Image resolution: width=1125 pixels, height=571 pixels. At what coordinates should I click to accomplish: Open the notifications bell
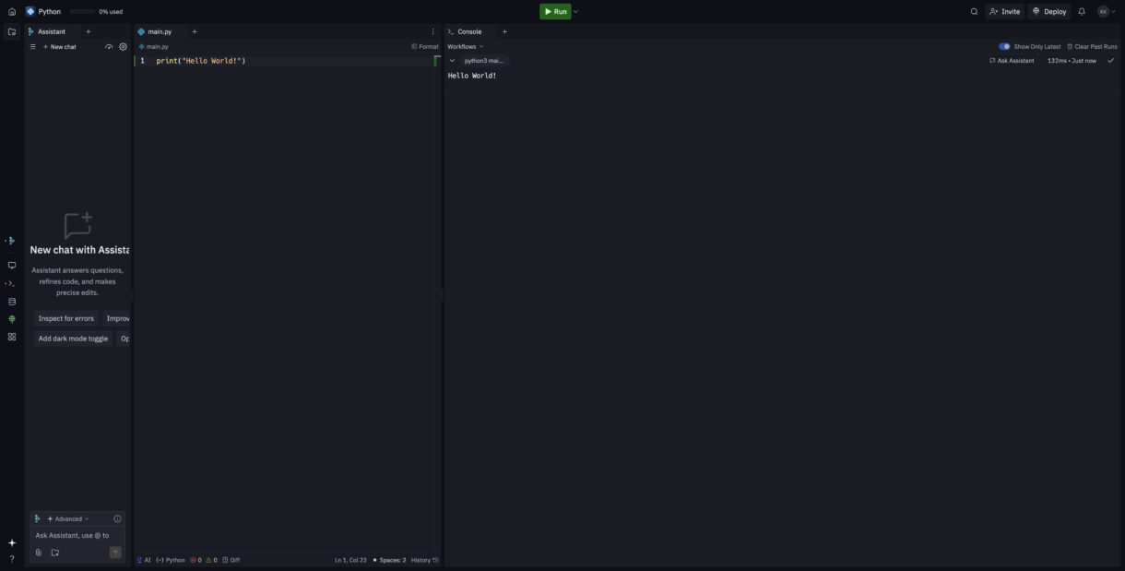coord(1082,12)
